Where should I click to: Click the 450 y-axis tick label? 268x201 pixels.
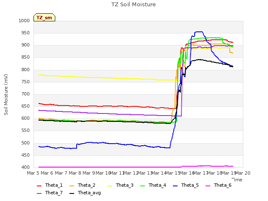pyautogui.click(x=26, y=155)
